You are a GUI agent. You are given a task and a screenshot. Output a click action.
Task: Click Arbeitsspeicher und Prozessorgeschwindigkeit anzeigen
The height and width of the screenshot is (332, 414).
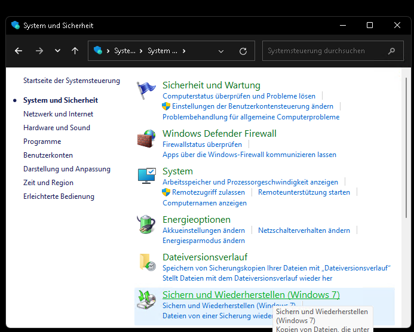coord(250,182)
